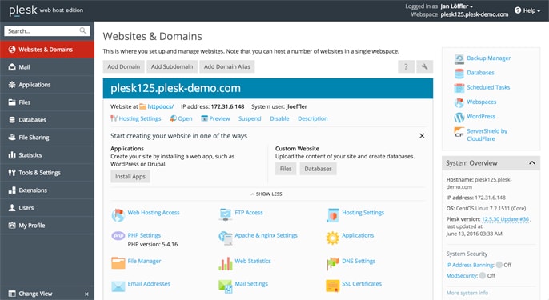Click the Scheduled Tasks calendar icon
This screenshot has width=549, height=300.
coord(459,88)
